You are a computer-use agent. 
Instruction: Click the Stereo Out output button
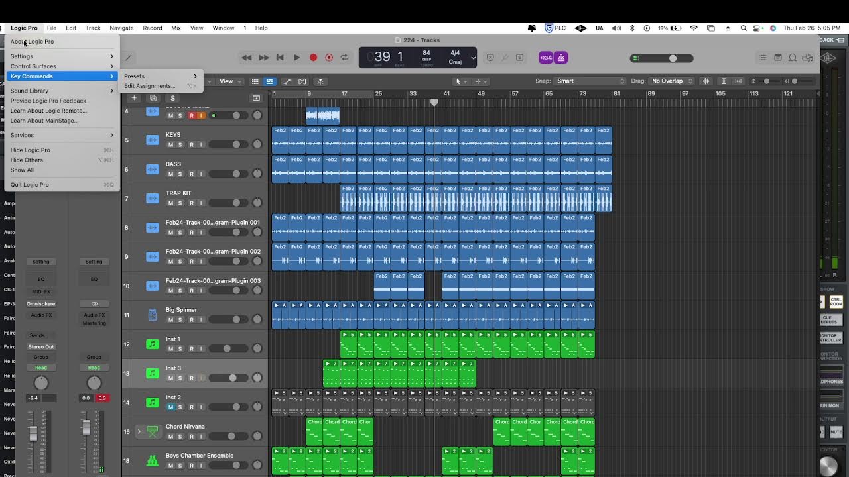click(41, 347)
